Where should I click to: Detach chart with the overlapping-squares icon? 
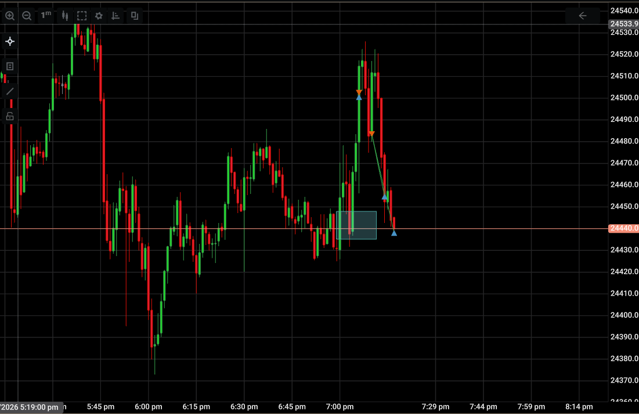point(135,16)
